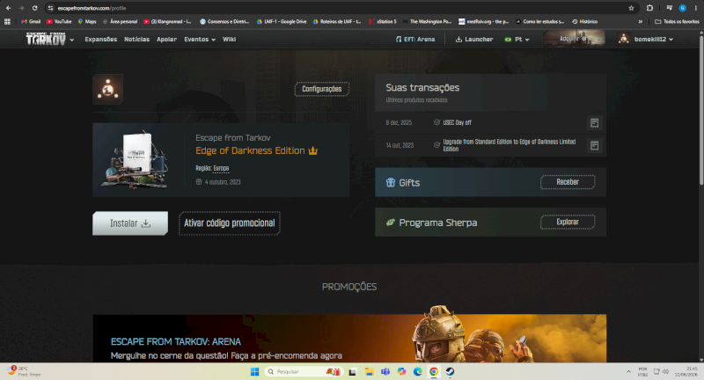Viewport: 704px width, 380px height.
Task: Open the Expansões menu item
Action: pyautogui.click(x=101, y=40)
